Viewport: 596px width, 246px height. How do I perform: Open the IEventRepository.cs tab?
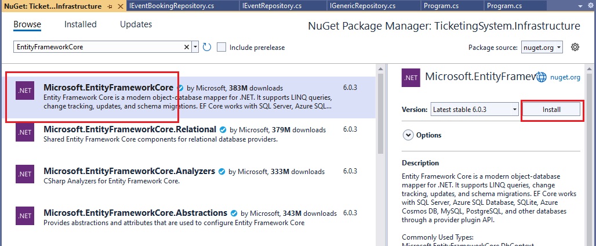pos(283,6)
